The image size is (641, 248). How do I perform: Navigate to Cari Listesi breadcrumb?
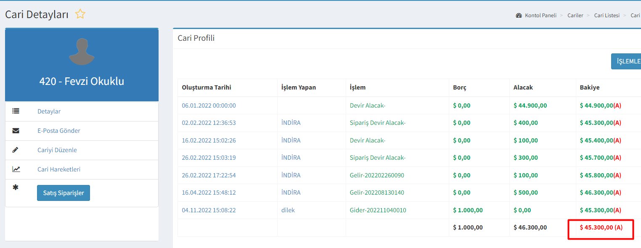(x=607, y=16)
